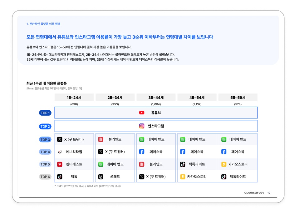Click the Threads icon next to 쓰레드
The image size is (299, 216).
click(x=101, y=177)
